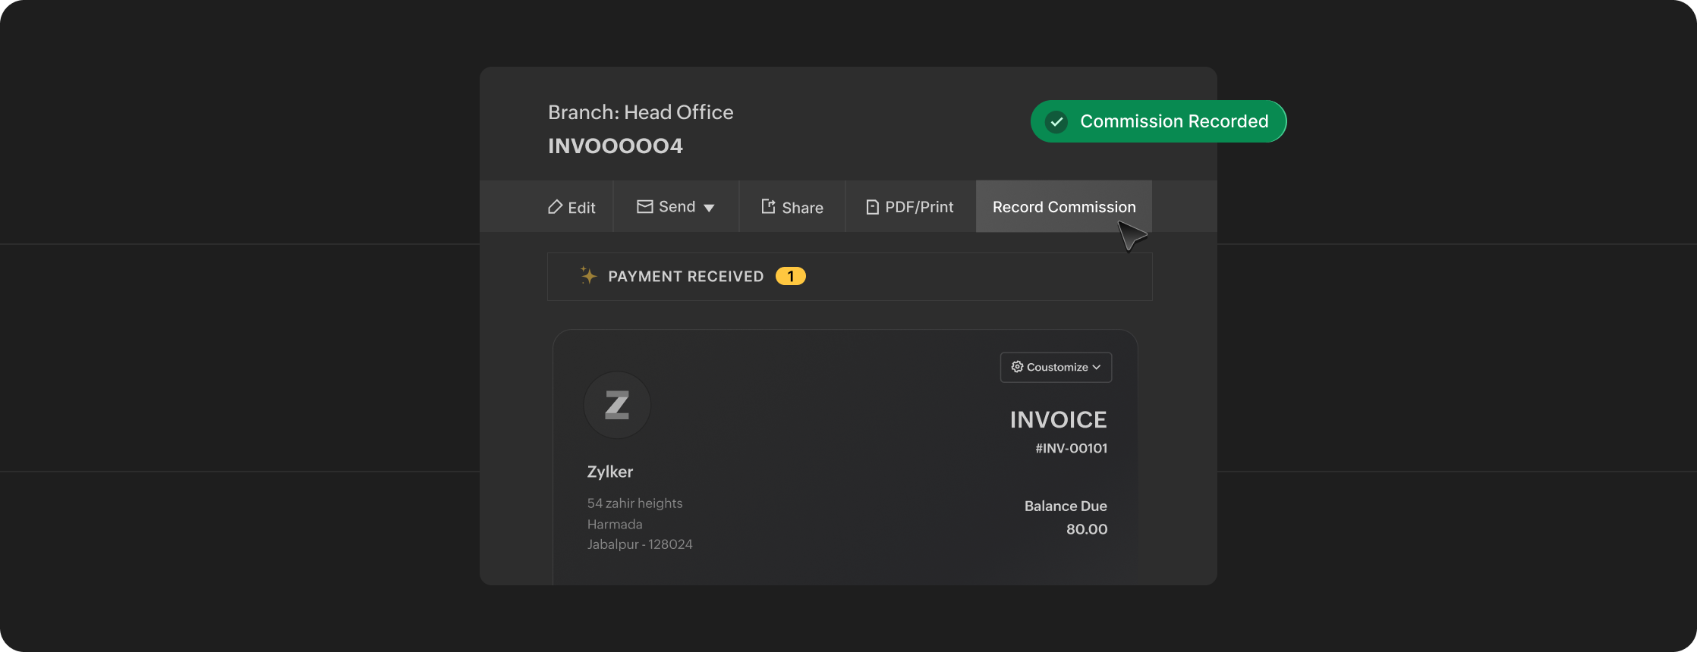Viewport: 1697px width, 652px height.
Task: Click the Balance Due amount 80.00
Action: pos(1086,529)
